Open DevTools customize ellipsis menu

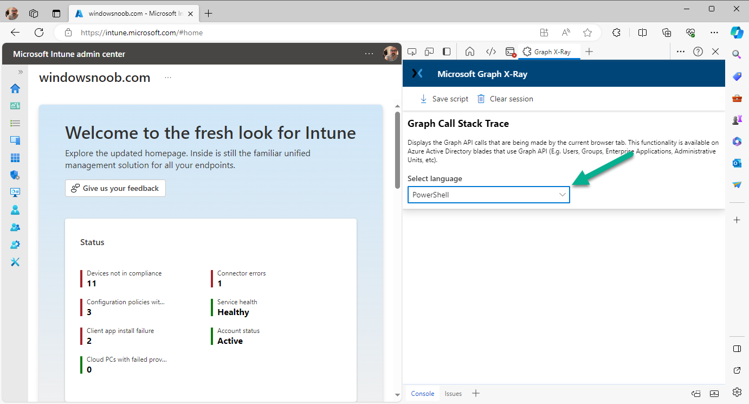pyautogui.click(x=681, y=52)
